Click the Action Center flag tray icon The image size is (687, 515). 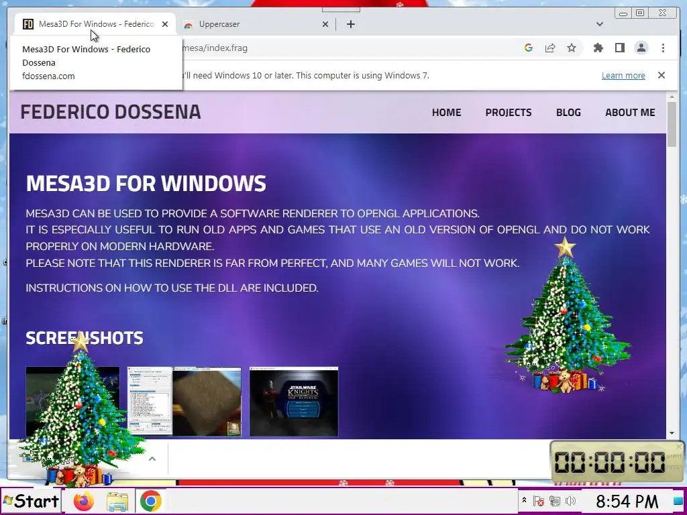click(x=539, y=500)
